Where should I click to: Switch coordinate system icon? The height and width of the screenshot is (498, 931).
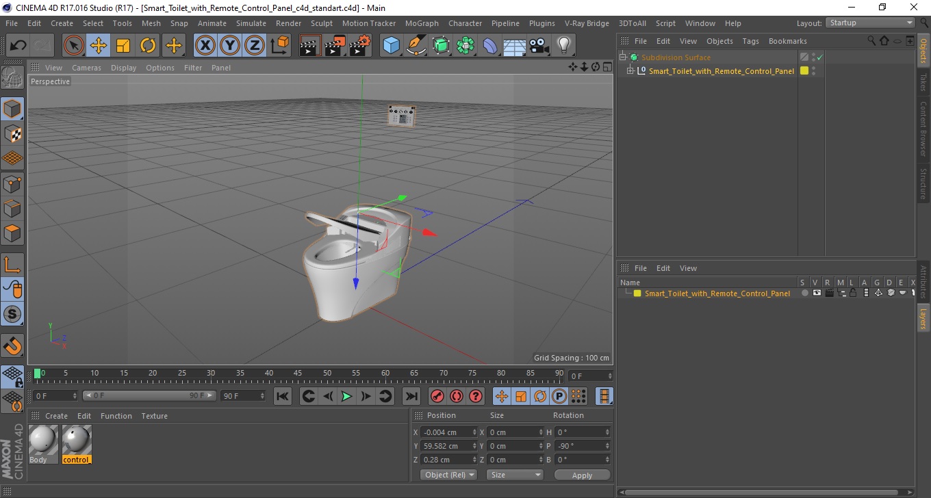click(279, 46)
